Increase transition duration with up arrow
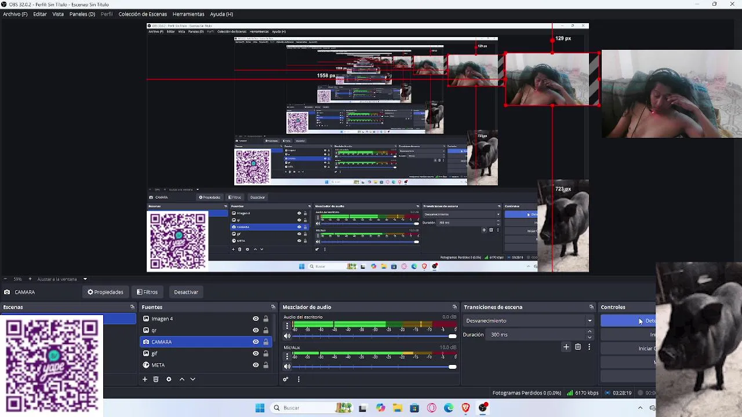The width and height of the screenshot is (742, 417). [x=590, y=332]
